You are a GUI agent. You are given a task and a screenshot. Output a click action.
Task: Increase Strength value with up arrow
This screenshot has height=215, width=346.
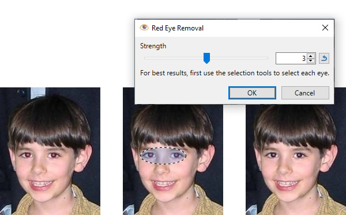(x=311, y=56)
